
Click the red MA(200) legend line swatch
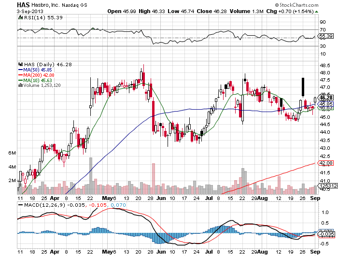(x=21, y=75)
